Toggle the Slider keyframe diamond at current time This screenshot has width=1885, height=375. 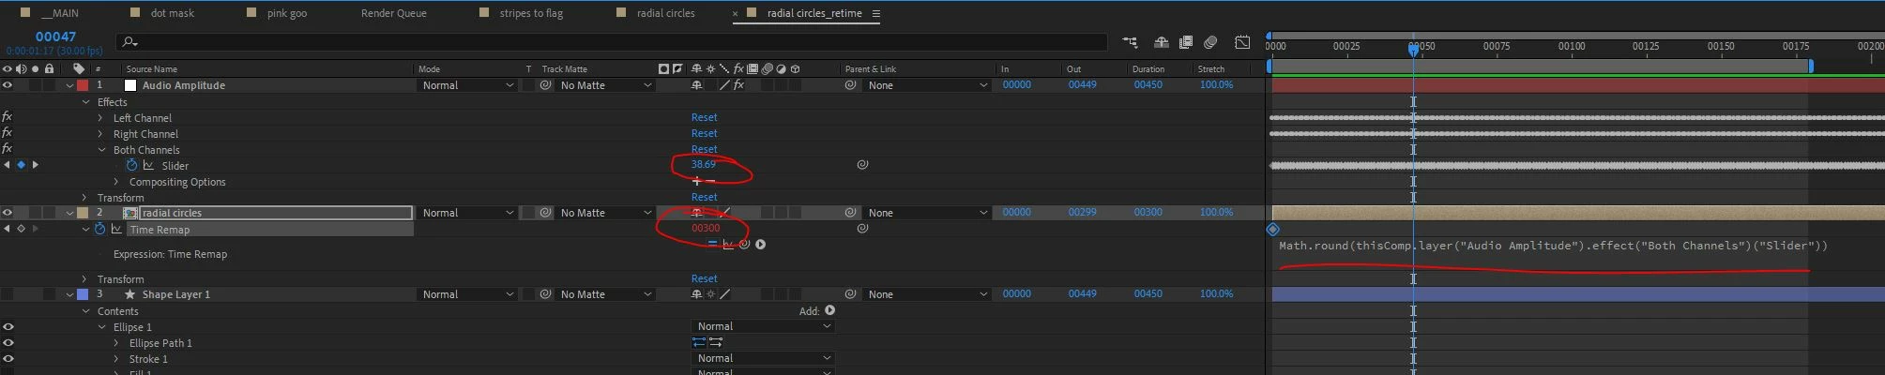tap(22, 165)
